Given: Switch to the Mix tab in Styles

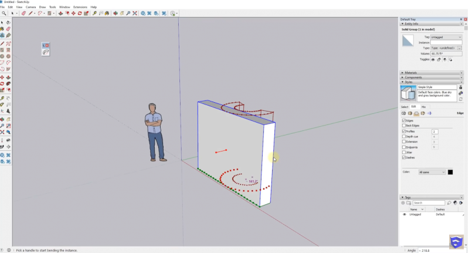Looking at the screenshot, I should click(423, 107).
